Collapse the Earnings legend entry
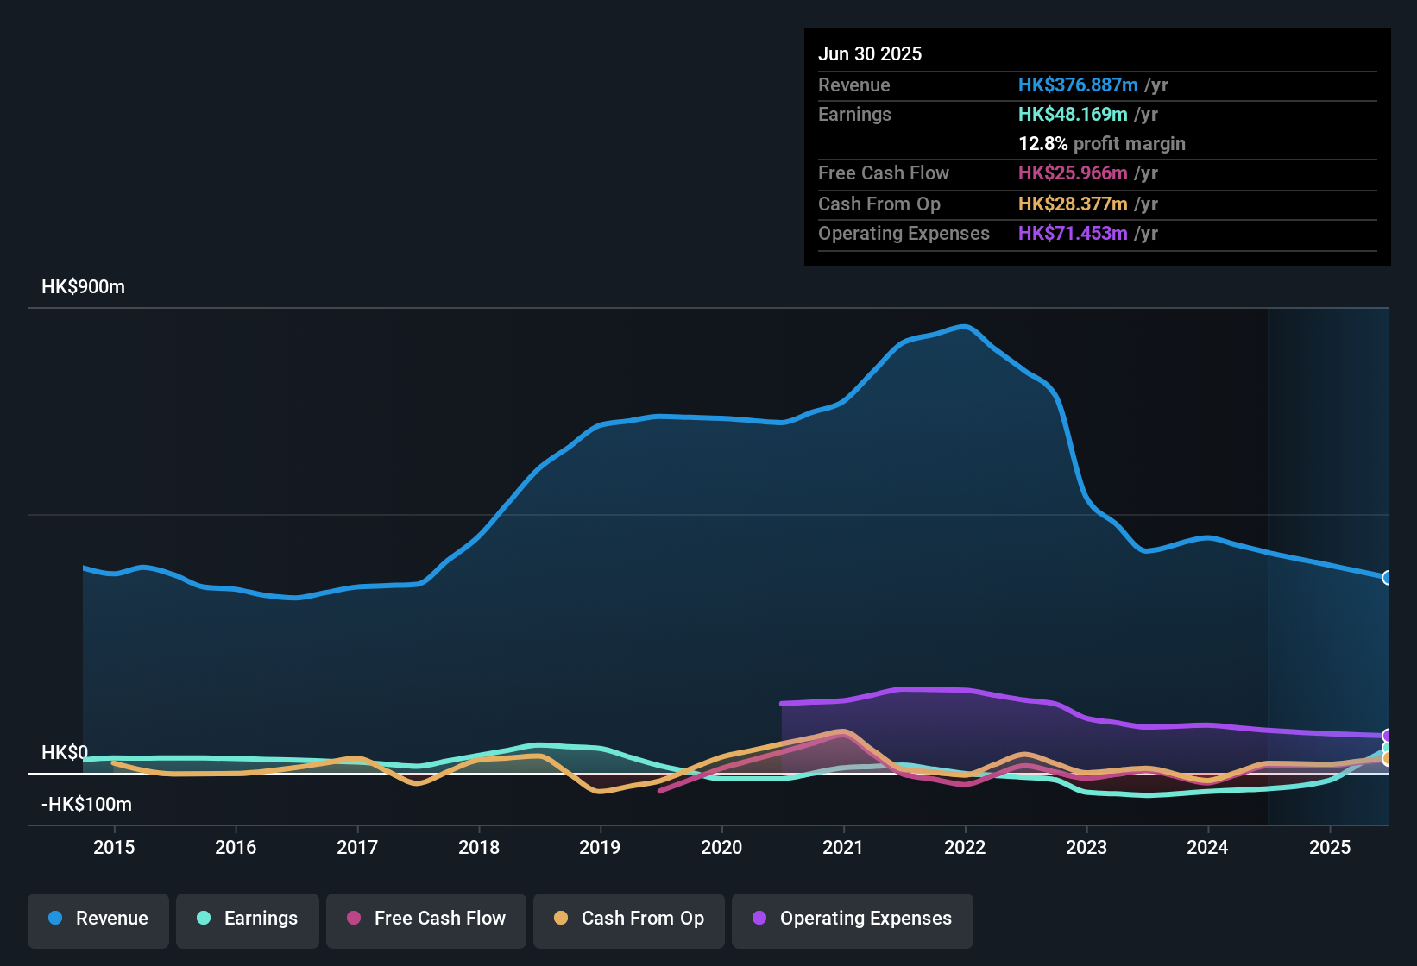This screenshot has width=1417, height=966. [247, 919]
